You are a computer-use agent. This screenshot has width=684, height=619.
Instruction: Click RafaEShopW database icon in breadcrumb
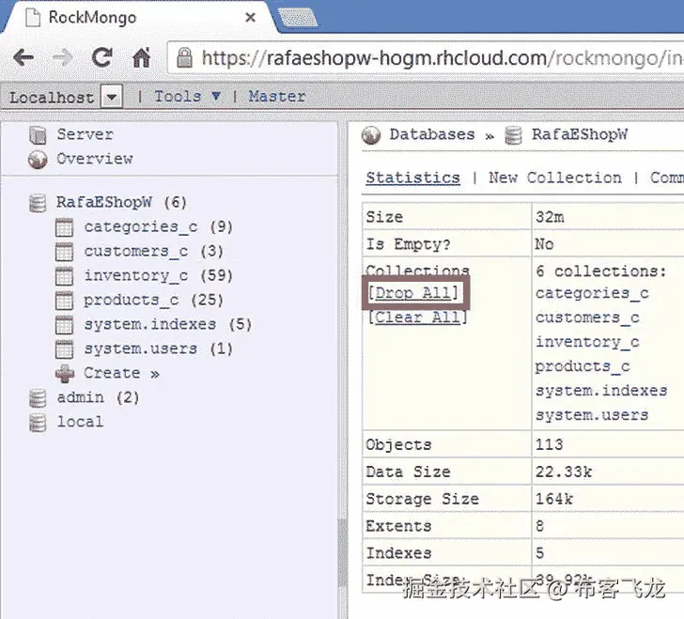pyautogui.click(x=513, y=135)
